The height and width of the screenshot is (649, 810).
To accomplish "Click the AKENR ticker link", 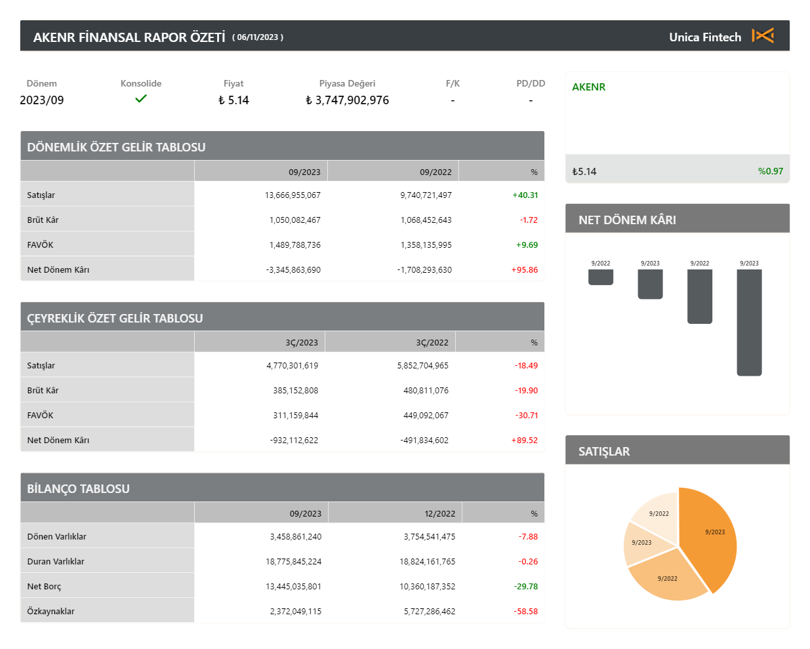I will pos(588,87).
